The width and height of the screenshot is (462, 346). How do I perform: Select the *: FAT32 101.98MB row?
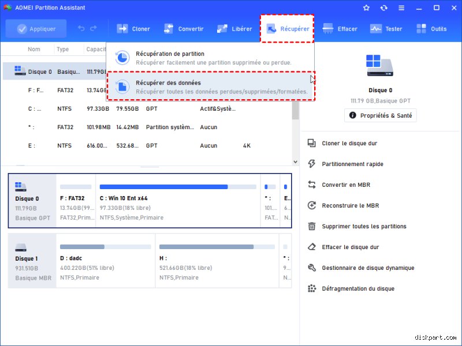(147, 127)
